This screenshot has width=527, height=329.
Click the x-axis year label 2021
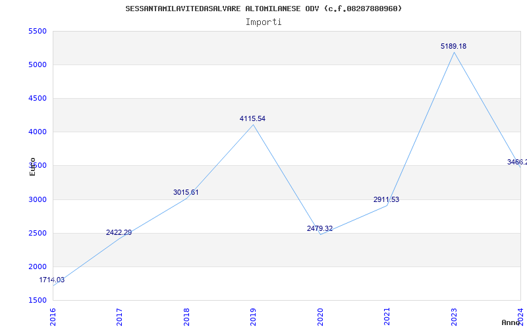[387, 317]
